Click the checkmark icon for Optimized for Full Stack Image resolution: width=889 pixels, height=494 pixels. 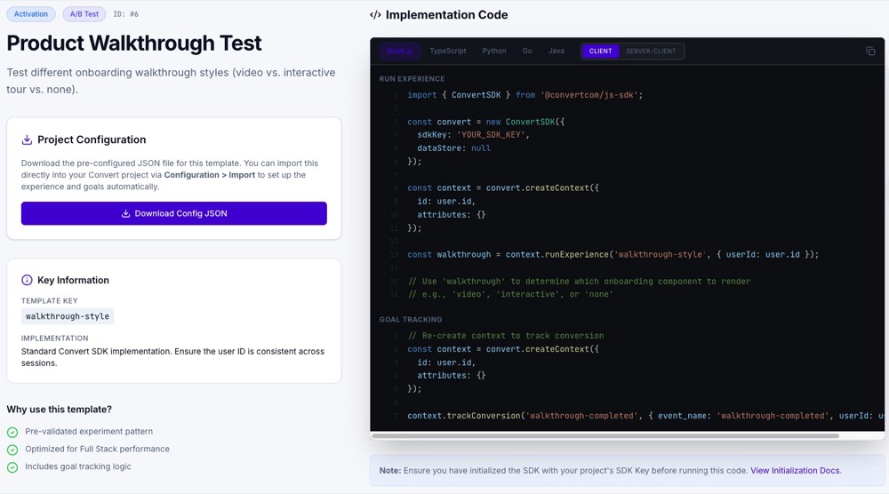click(x=12, y=450)
